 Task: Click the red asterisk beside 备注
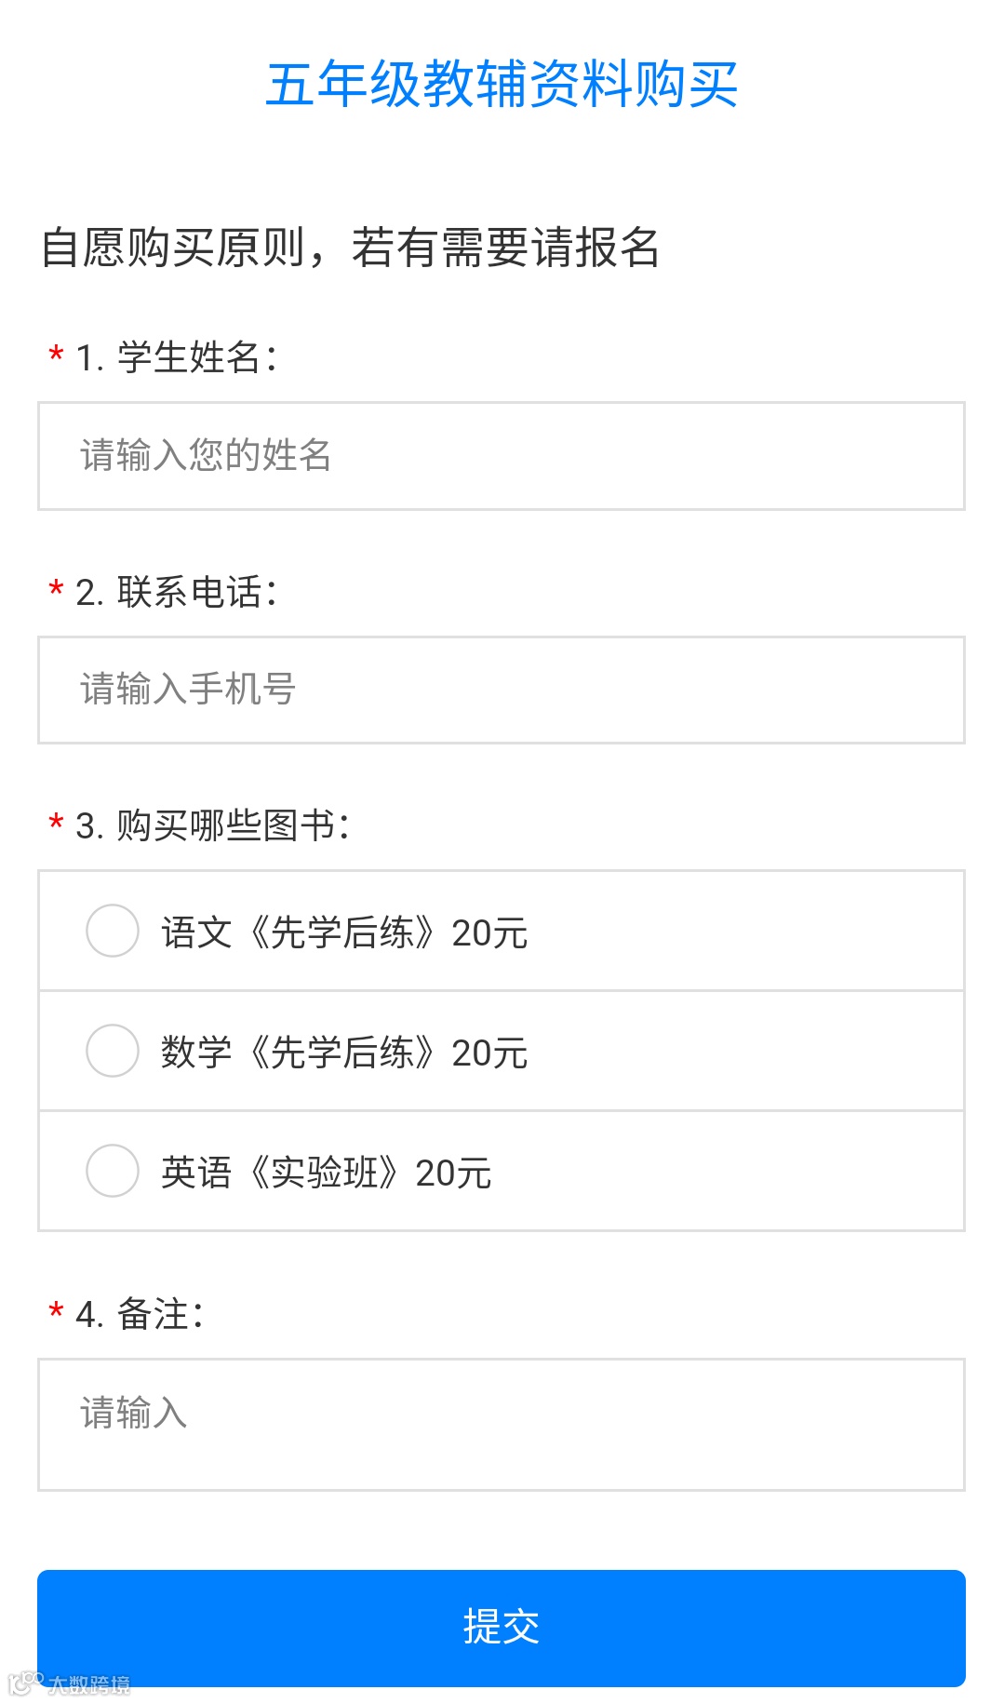[x=56, y=1310]
